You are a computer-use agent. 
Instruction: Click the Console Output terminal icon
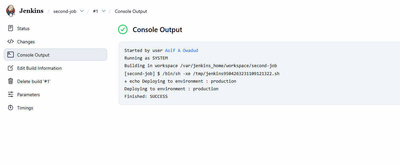(x=11, y=55)
